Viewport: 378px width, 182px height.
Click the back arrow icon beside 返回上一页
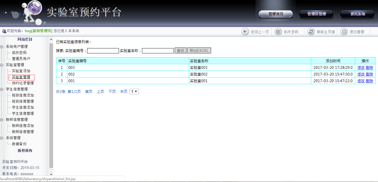(x=245, y=32)
